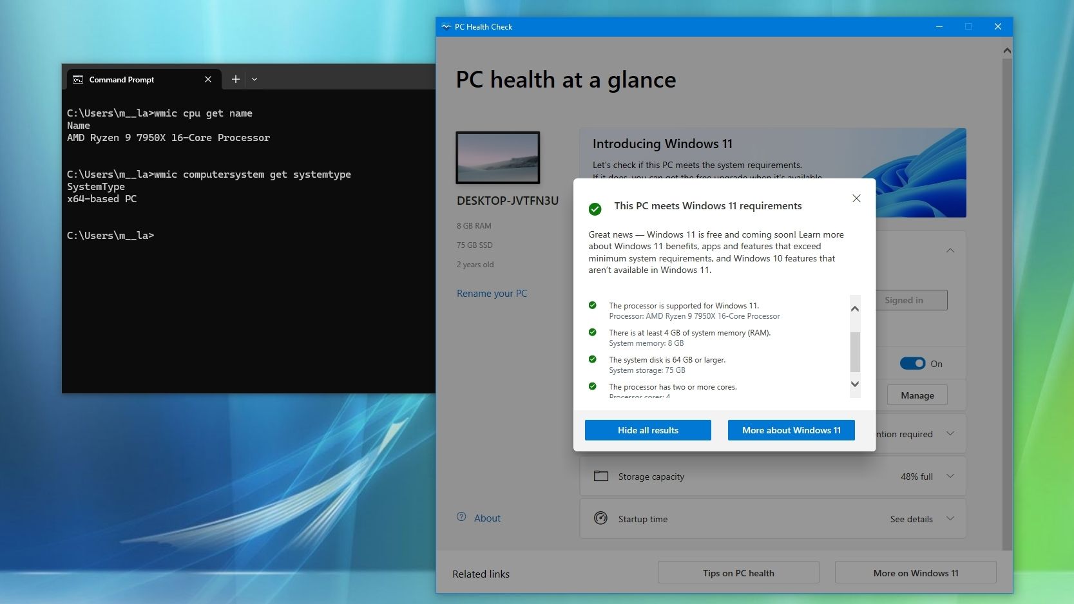
Task: Minimize the PC Health Check window
Action: pyautogui.click(x=939, y=26)
